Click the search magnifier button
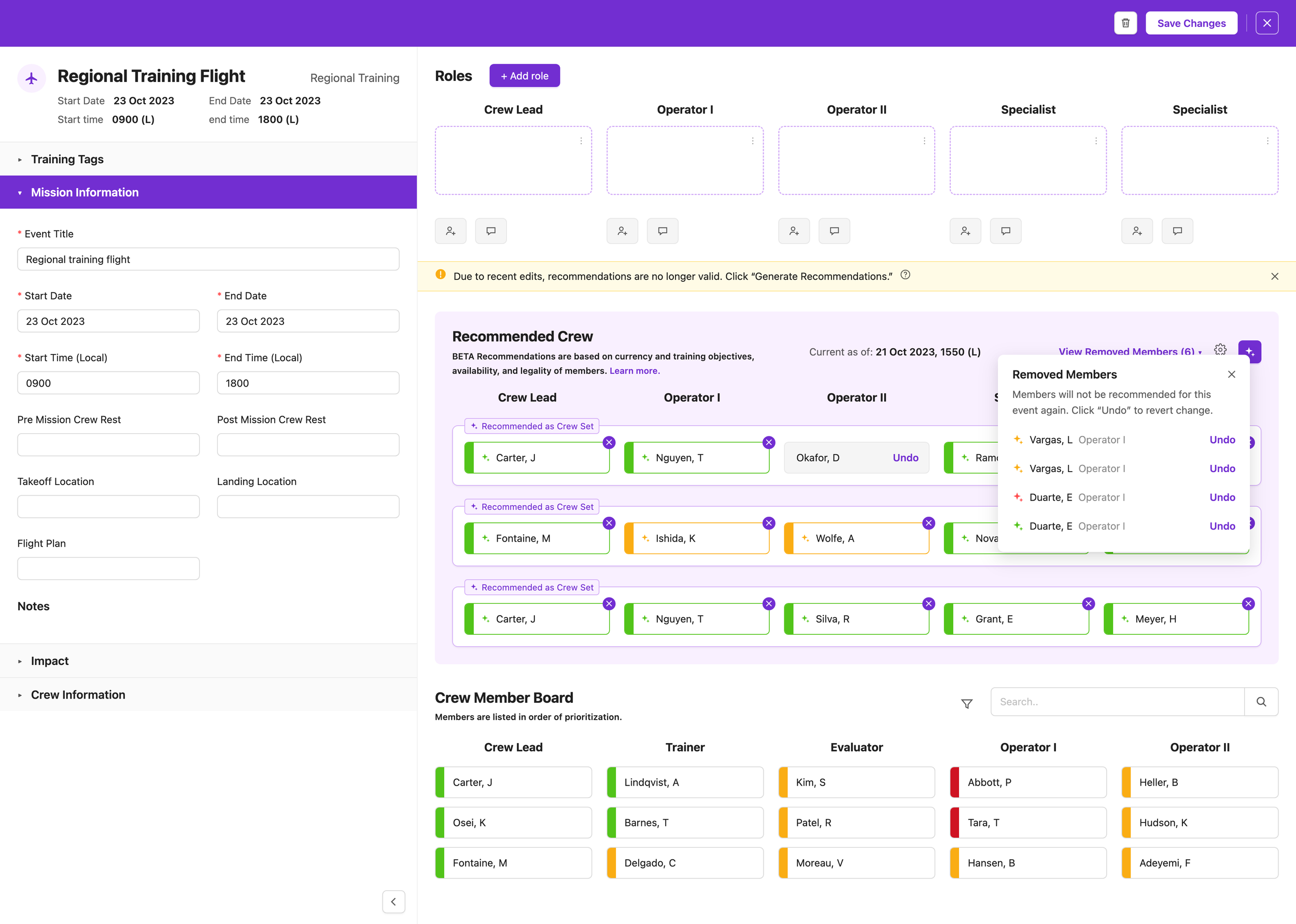Image resolution: width=1296 pixels, height=924 pixels. pyautogui.click(x=1261, y=702)
